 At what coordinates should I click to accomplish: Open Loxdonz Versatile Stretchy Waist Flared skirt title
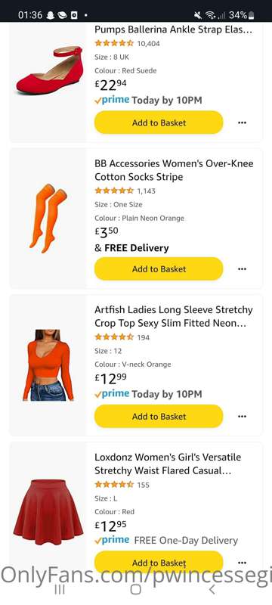pyautogui.click(x=168, y=464)
